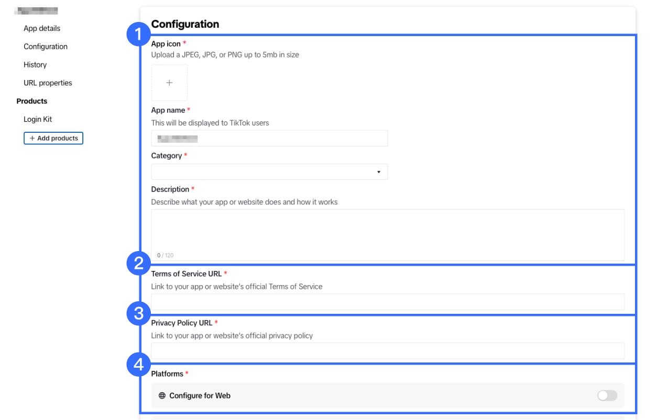Click the numbered badge 3 marker
This screenshot has height=420, width=668.
click(x=138, y=313)
